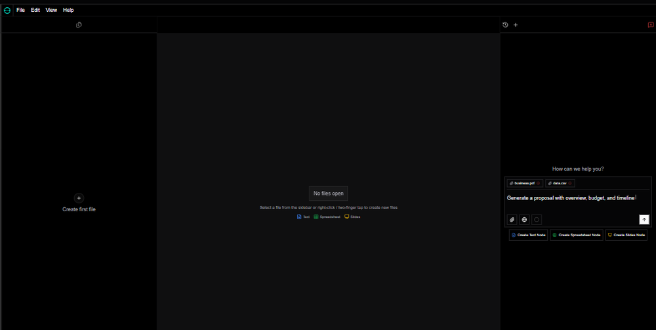Toggle the circle option button
Viewport: 656px width, 330px height.
[537, 220]
